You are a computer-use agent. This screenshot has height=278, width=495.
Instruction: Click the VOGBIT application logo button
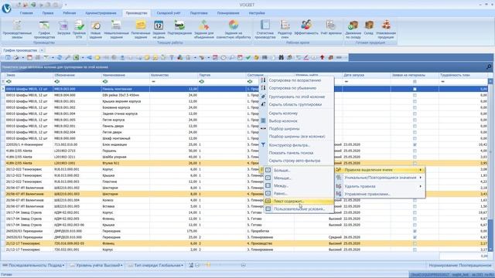pos(6,8)
